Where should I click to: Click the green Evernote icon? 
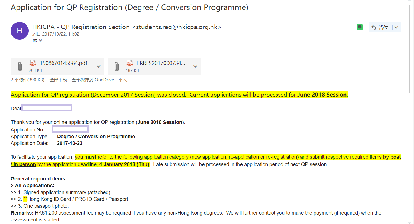pos(360,27)
